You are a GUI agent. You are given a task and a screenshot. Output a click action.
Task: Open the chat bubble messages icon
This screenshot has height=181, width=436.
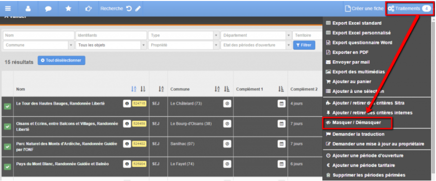coord(48,9)
